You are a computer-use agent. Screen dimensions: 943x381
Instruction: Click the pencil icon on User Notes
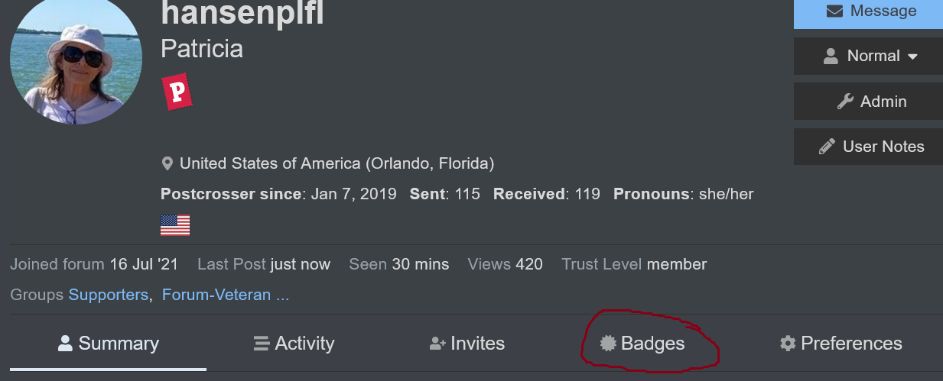(x=827, y=147)
